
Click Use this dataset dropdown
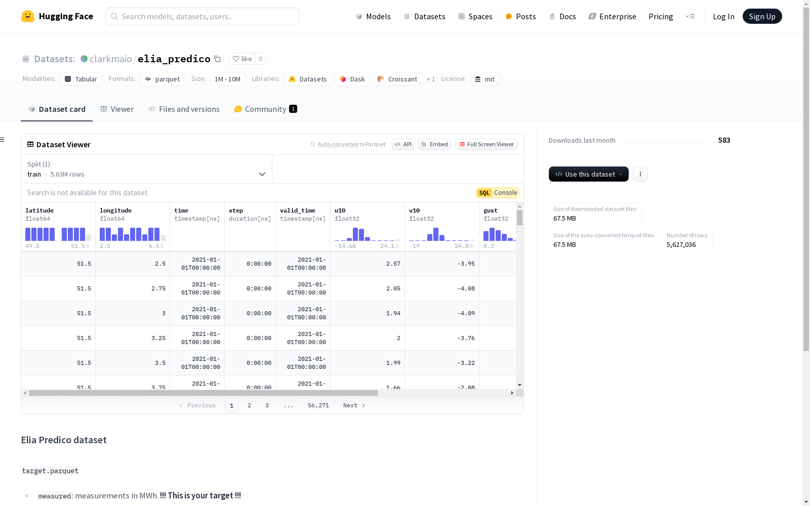(589, 174)
